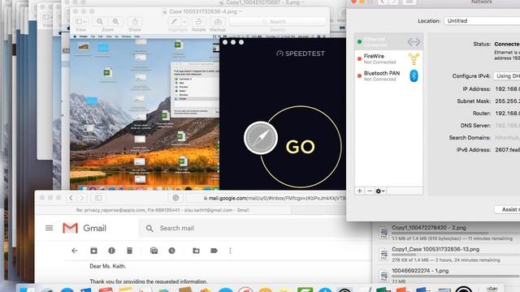Open Configure IPv4 dropdown
520x292 pixels.
(507, 75)
